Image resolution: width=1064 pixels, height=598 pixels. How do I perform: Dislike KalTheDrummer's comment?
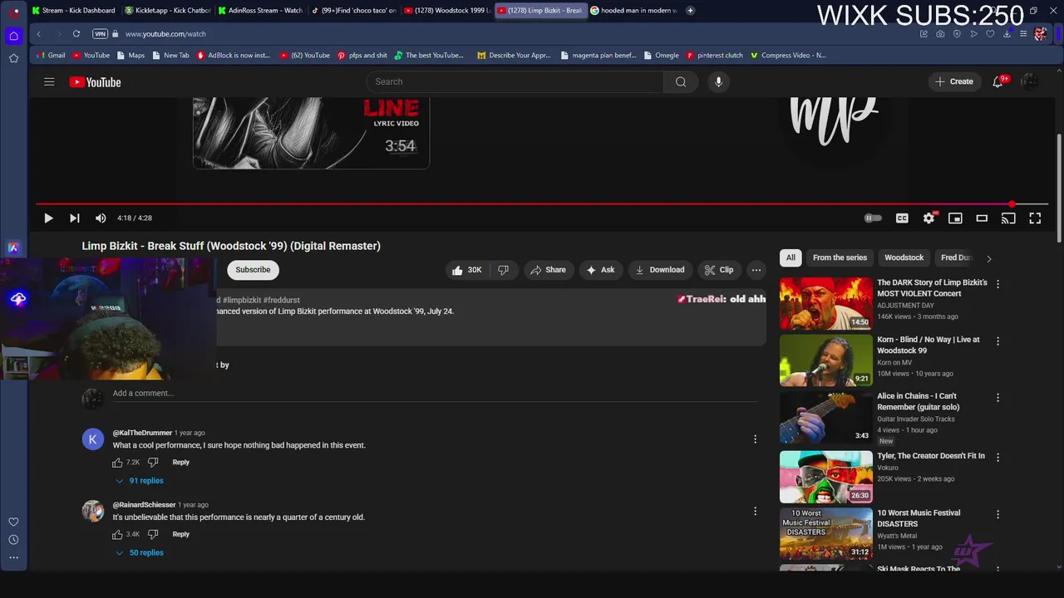[x=153, y=463]
